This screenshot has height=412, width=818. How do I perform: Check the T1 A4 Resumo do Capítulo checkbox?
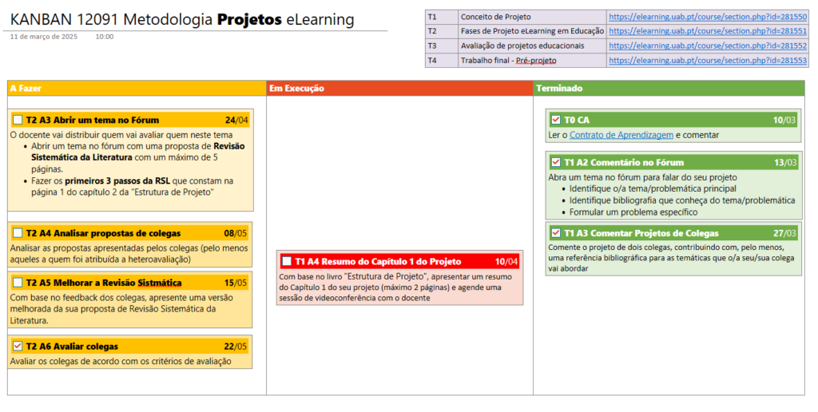(287, 261)
